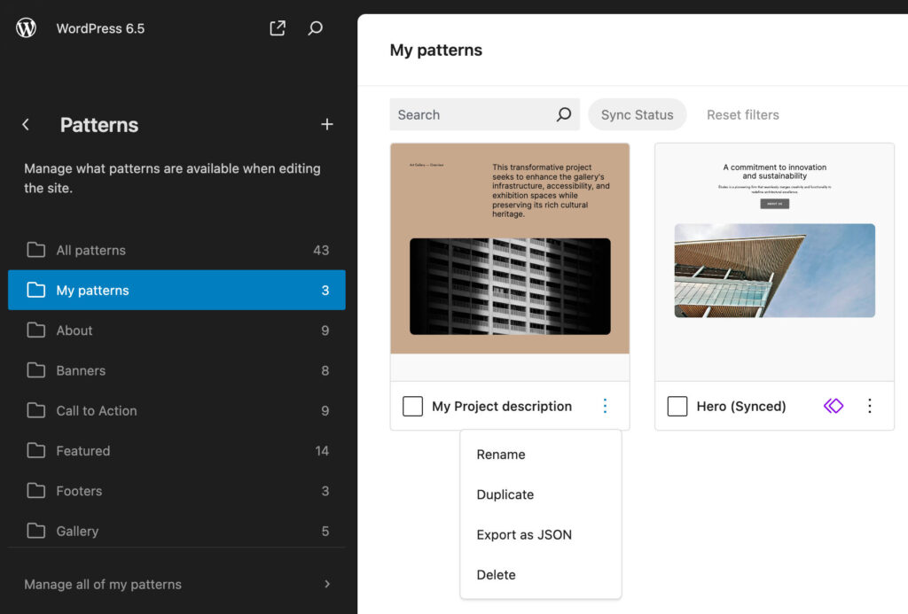The height and width of the screenshot is (614, 908).
Task: Click the magnifier icon inside the search field
Action: (563, 114)
